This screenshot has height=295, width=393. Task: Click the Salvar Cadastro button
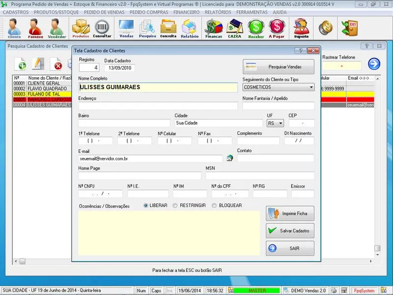coord(290,231)
